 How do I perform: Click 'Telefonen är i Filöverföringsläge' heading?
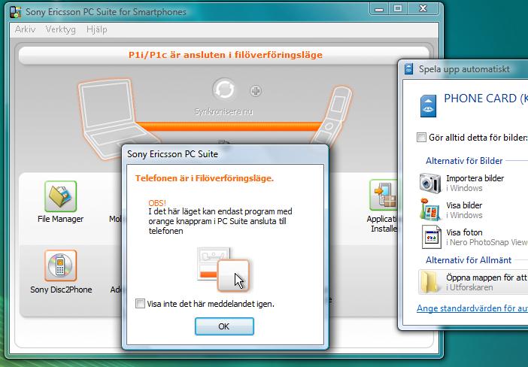[x=205, y=178]
